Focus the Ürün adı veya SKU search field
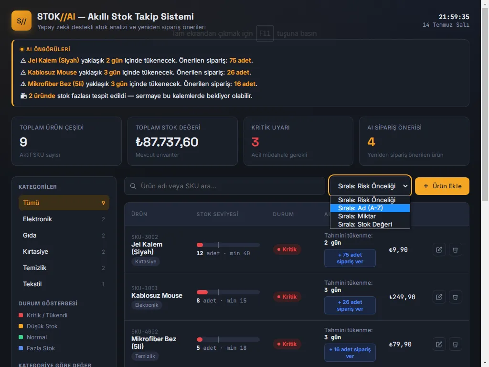Screen dimensions: 489x367 [x=224, y=186]
